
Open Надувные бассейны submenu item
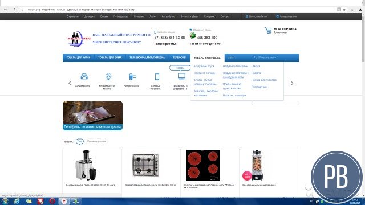[x=236, y=67]
